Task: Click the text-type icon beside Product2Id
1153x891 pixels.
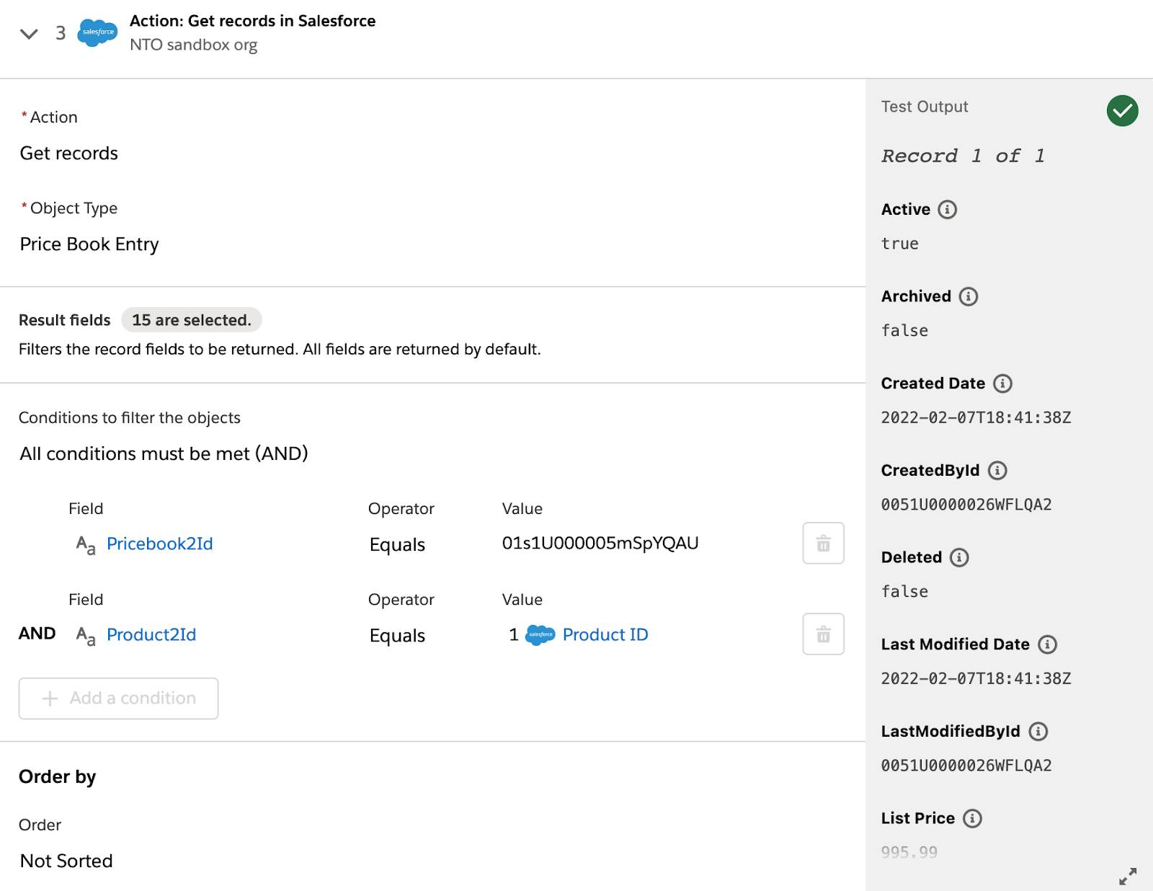Action: point(86,635)
